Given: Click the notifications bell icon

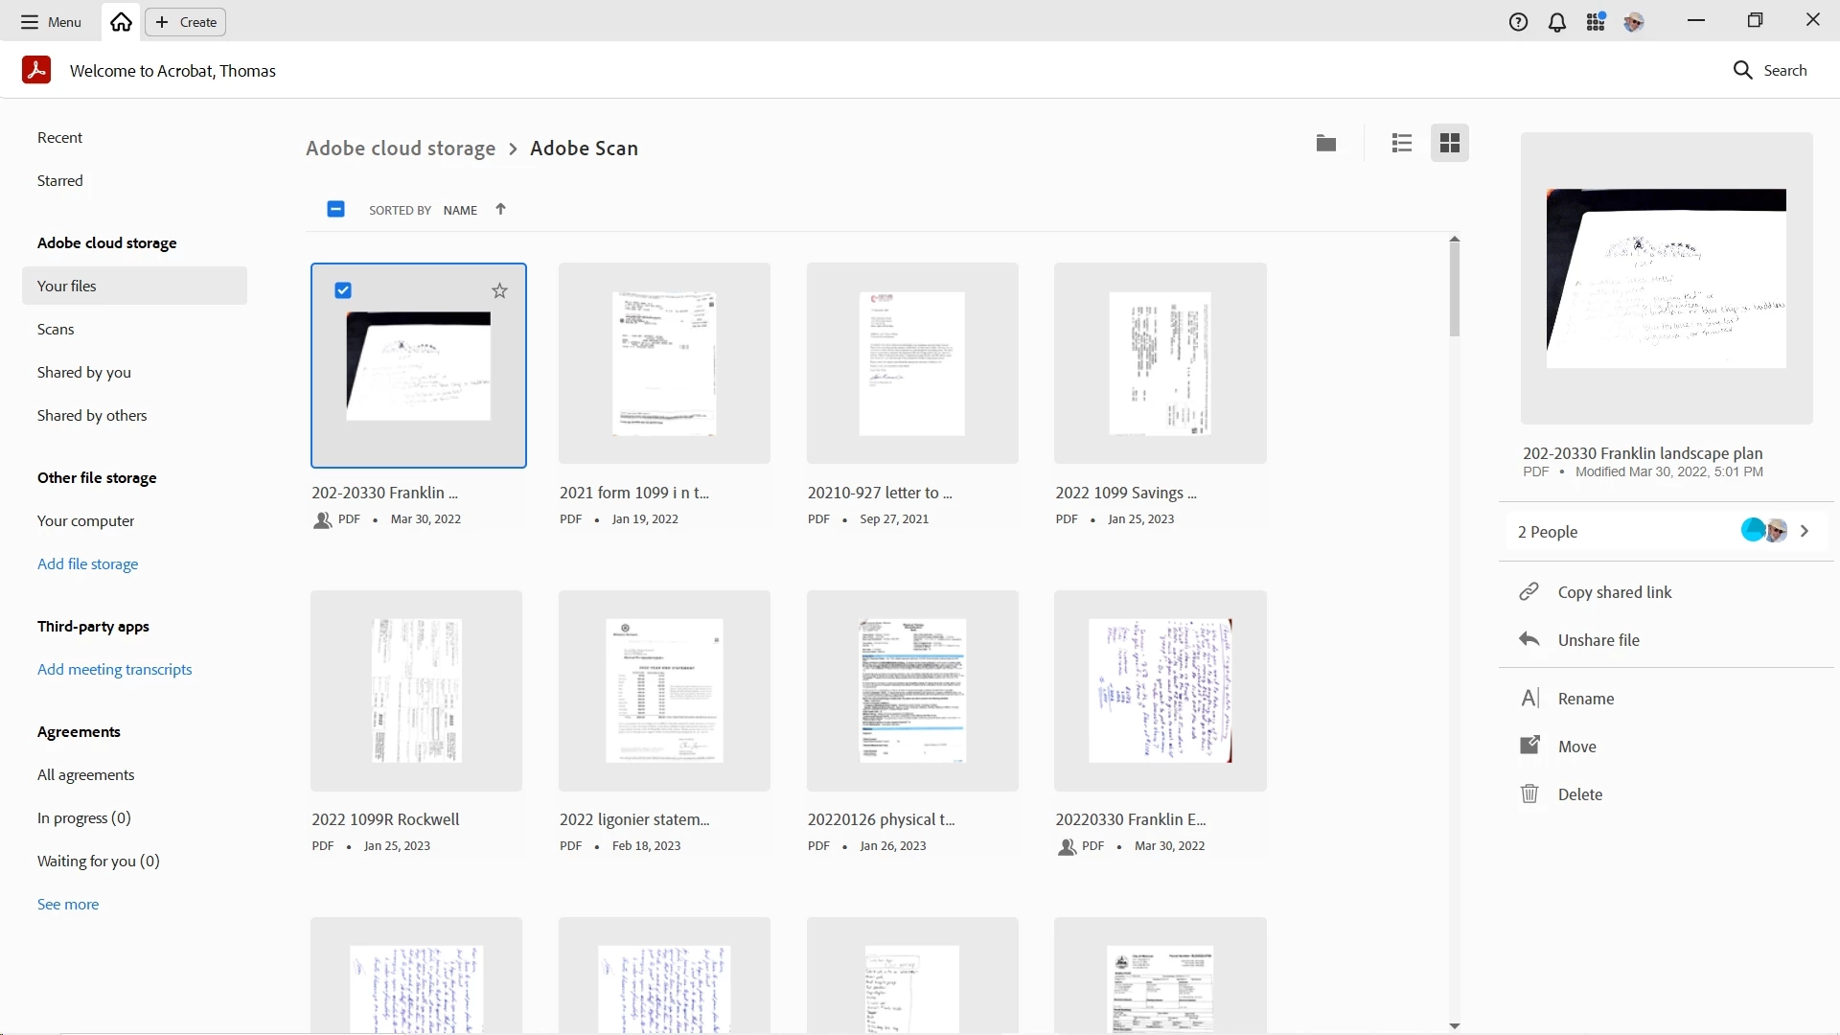Looking at the screenshot, I should tap(1557, 22).
